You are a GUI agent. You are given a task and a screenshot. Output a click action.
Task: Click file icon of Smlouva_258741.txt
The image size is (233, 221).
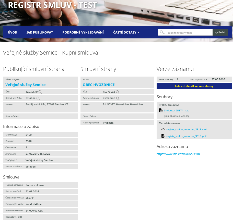[161, 110]
